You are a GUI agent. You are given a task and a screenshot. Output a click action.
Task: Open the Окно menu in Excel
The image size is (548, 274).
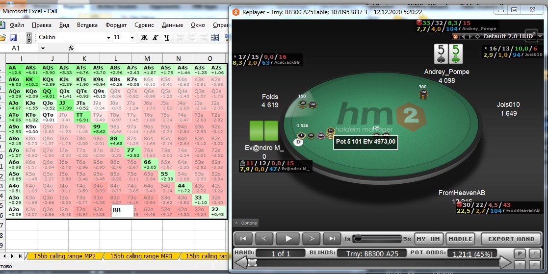pos(198,25)
